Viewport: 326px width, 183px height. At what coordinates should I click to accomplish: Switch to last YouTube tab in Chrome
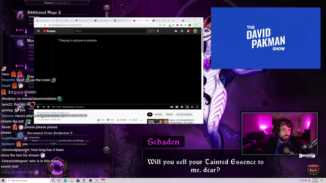click(161, 20)
